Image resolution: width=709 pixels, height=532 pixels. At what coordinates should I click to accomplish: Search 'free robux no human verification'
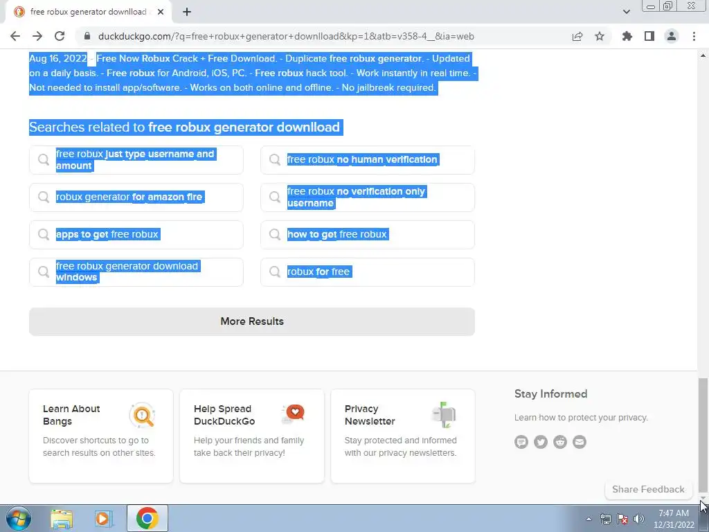[x=368, y=160]
